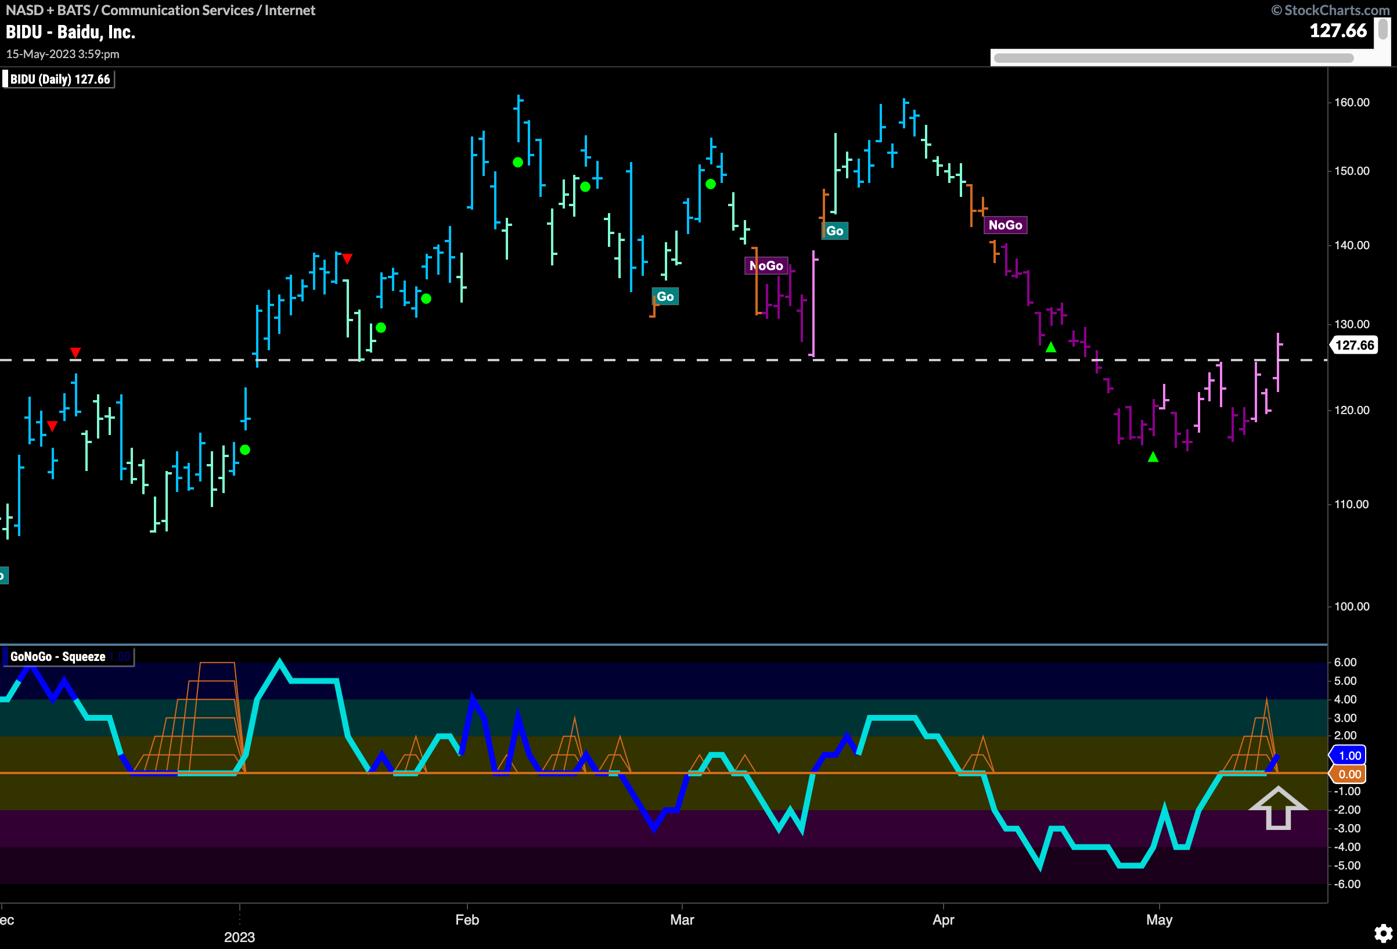Click the Mar label on the time axis

pyautogui.click(x=682, y=919)
